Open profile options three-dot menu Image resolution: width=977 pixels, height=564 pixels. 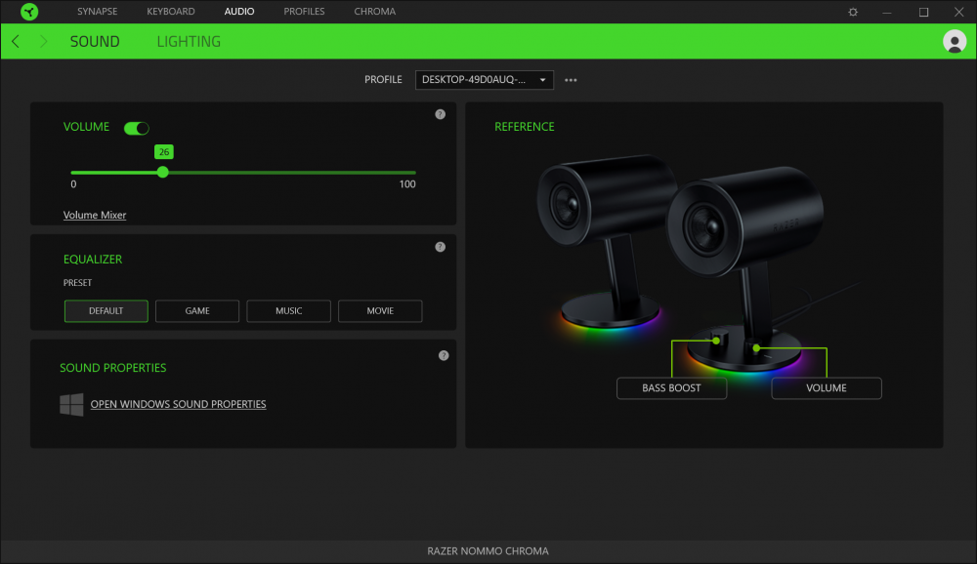(x=571, y=80)
